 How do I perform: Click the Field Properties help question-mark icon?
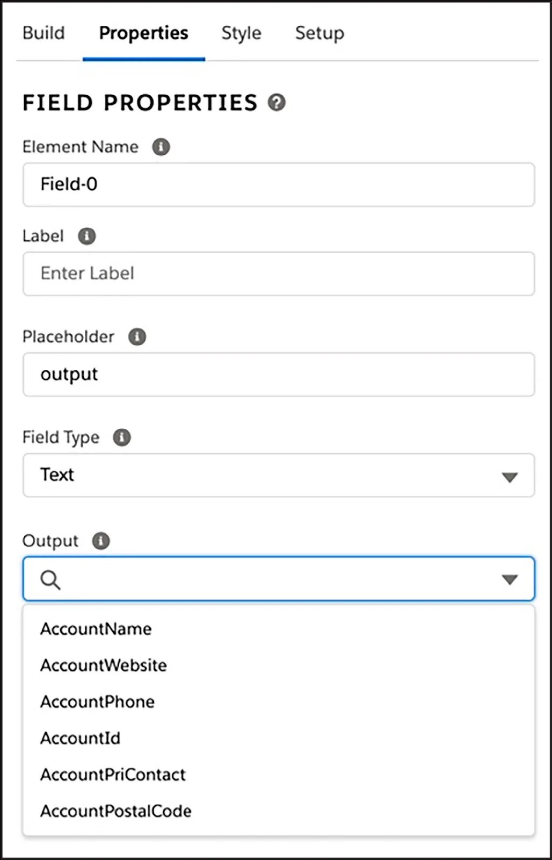[x=277, y=102]
